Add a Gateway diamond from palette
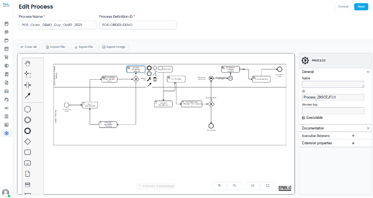The height and width of the screenshot is (198, 373). pyautogui.click(x=28, y=141)
